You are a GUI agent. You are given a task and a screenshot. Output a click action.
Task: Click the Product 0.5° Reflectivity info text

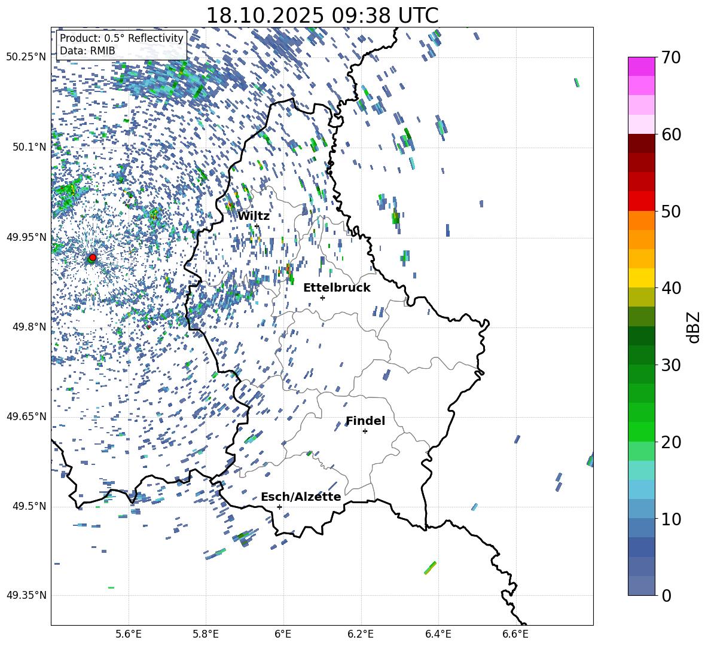pyautogui.click(x=121, y=38)
